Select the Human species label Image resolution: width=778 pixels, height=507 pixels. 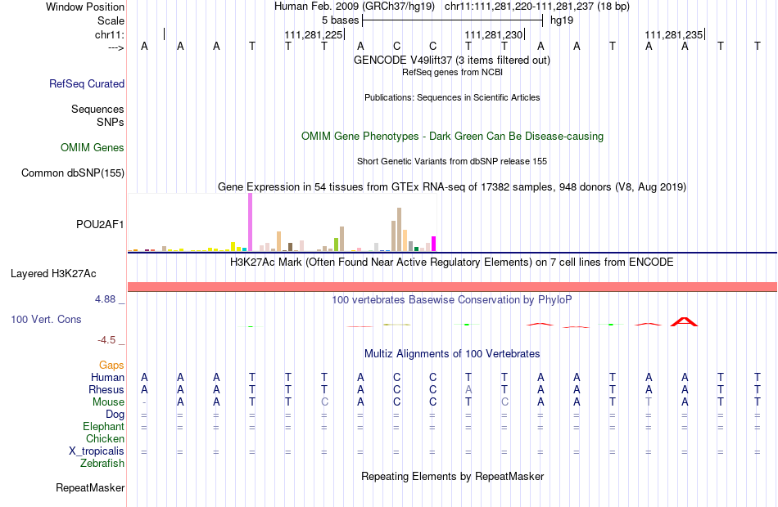pyautogui.click(x=107, y=378)
